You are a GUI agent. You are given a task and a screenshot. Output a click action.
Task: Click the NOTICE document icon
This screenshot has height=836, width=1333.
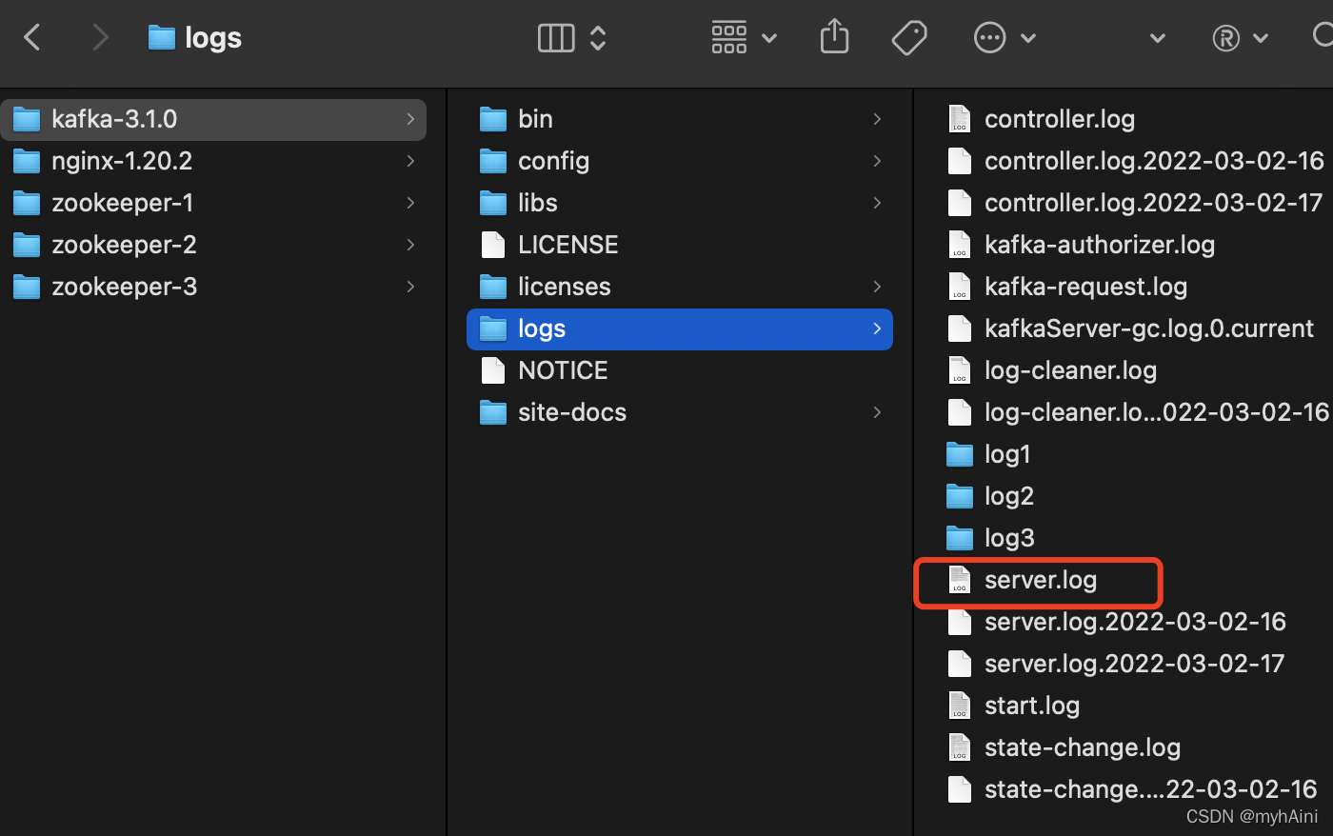pyautogui.click(x=493, y=370)
